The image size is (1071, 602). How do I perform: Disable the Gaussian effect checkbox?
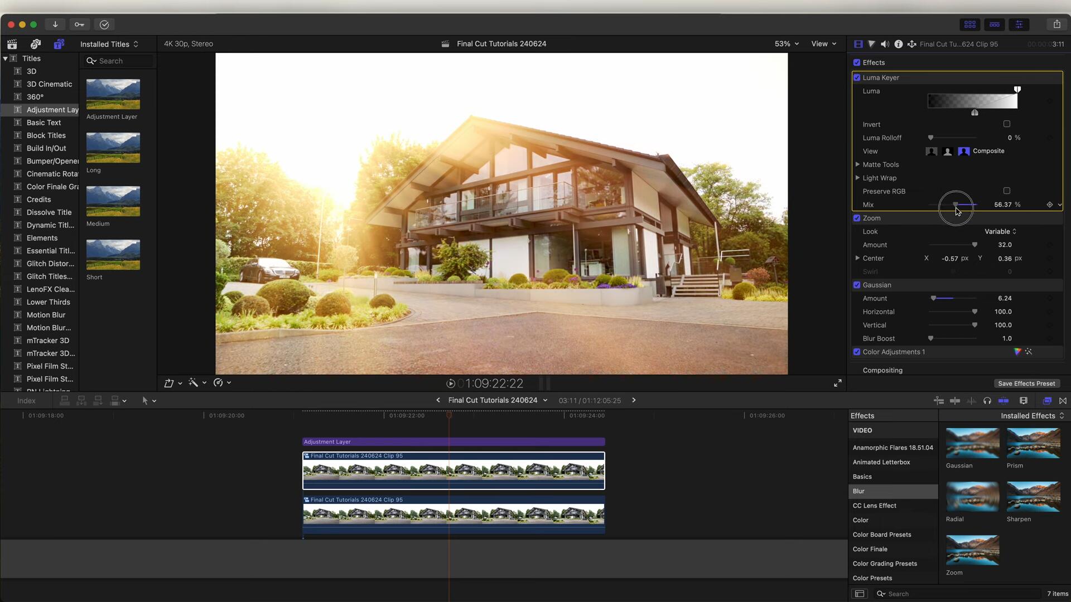pos(857,285)
